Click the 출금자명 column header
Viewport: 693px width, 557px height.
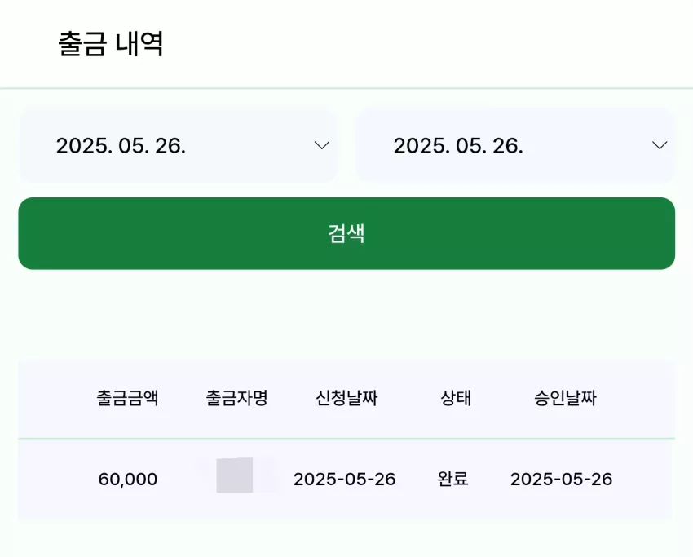click(x=237, y=398)
